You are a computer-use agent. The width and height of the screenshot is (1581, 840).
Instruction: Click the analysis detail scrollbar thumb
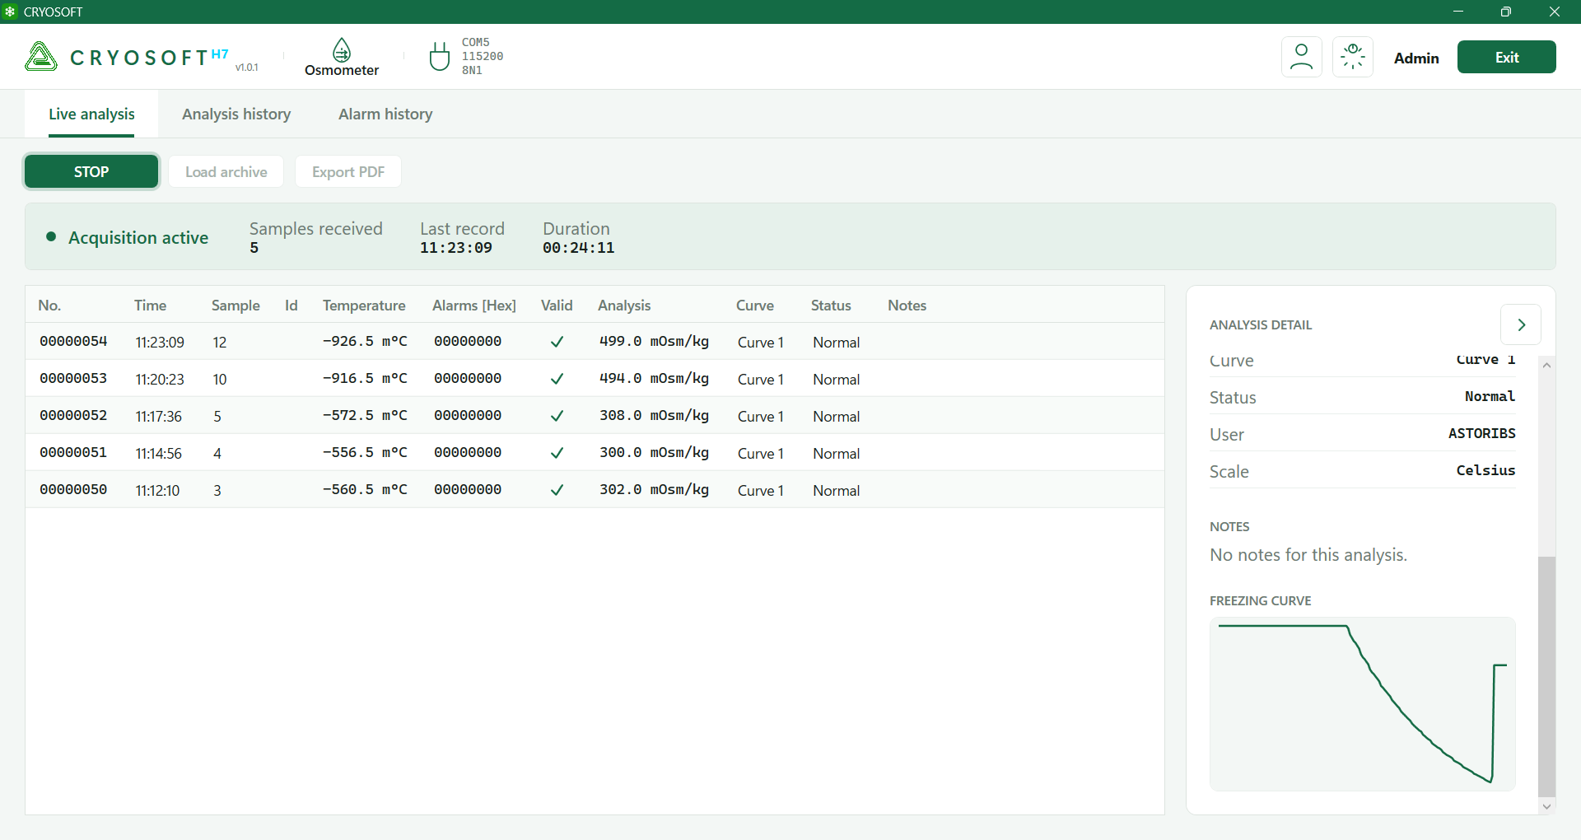pyautogui.click(x=1546, y=677)
